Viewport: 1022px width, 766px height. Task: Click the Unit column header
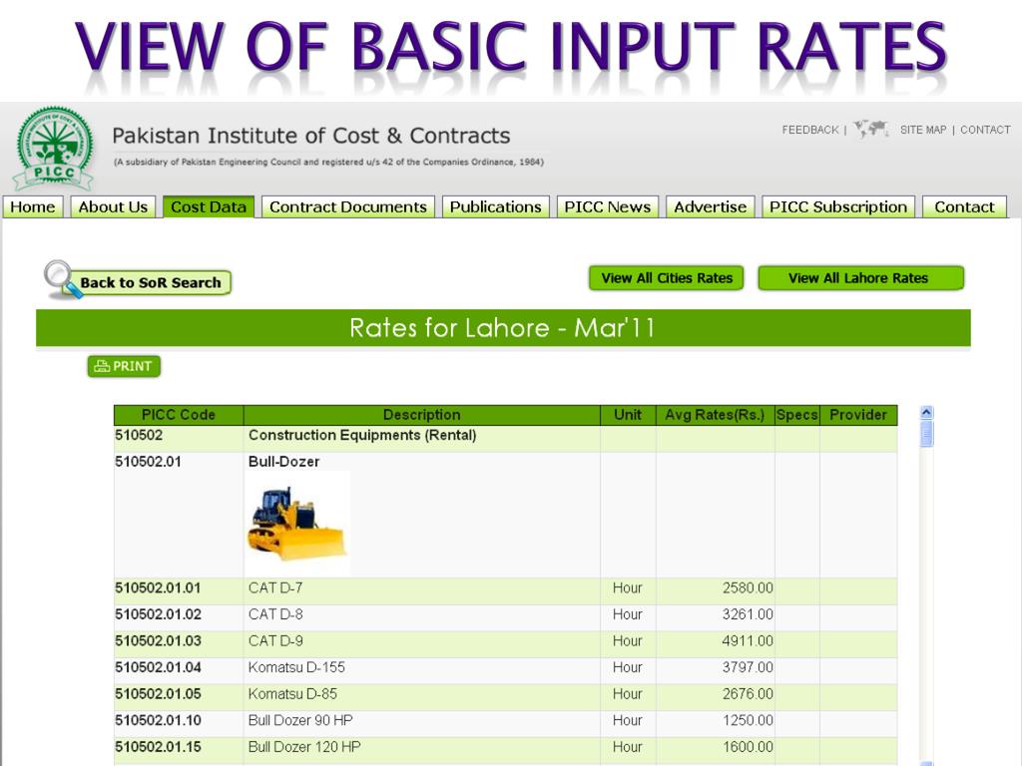tap(628, 415)
